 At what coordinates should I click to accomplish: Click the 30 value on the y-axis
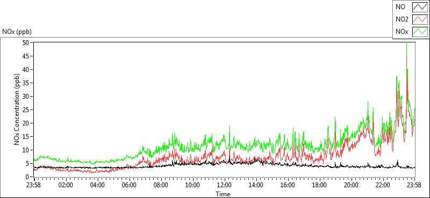point(26,97)
